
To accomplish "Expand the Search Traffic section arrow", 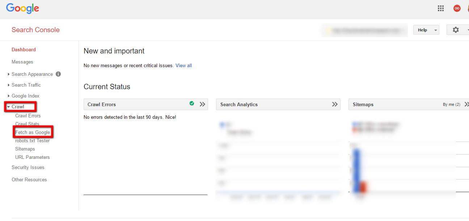I will click(9, 85).
